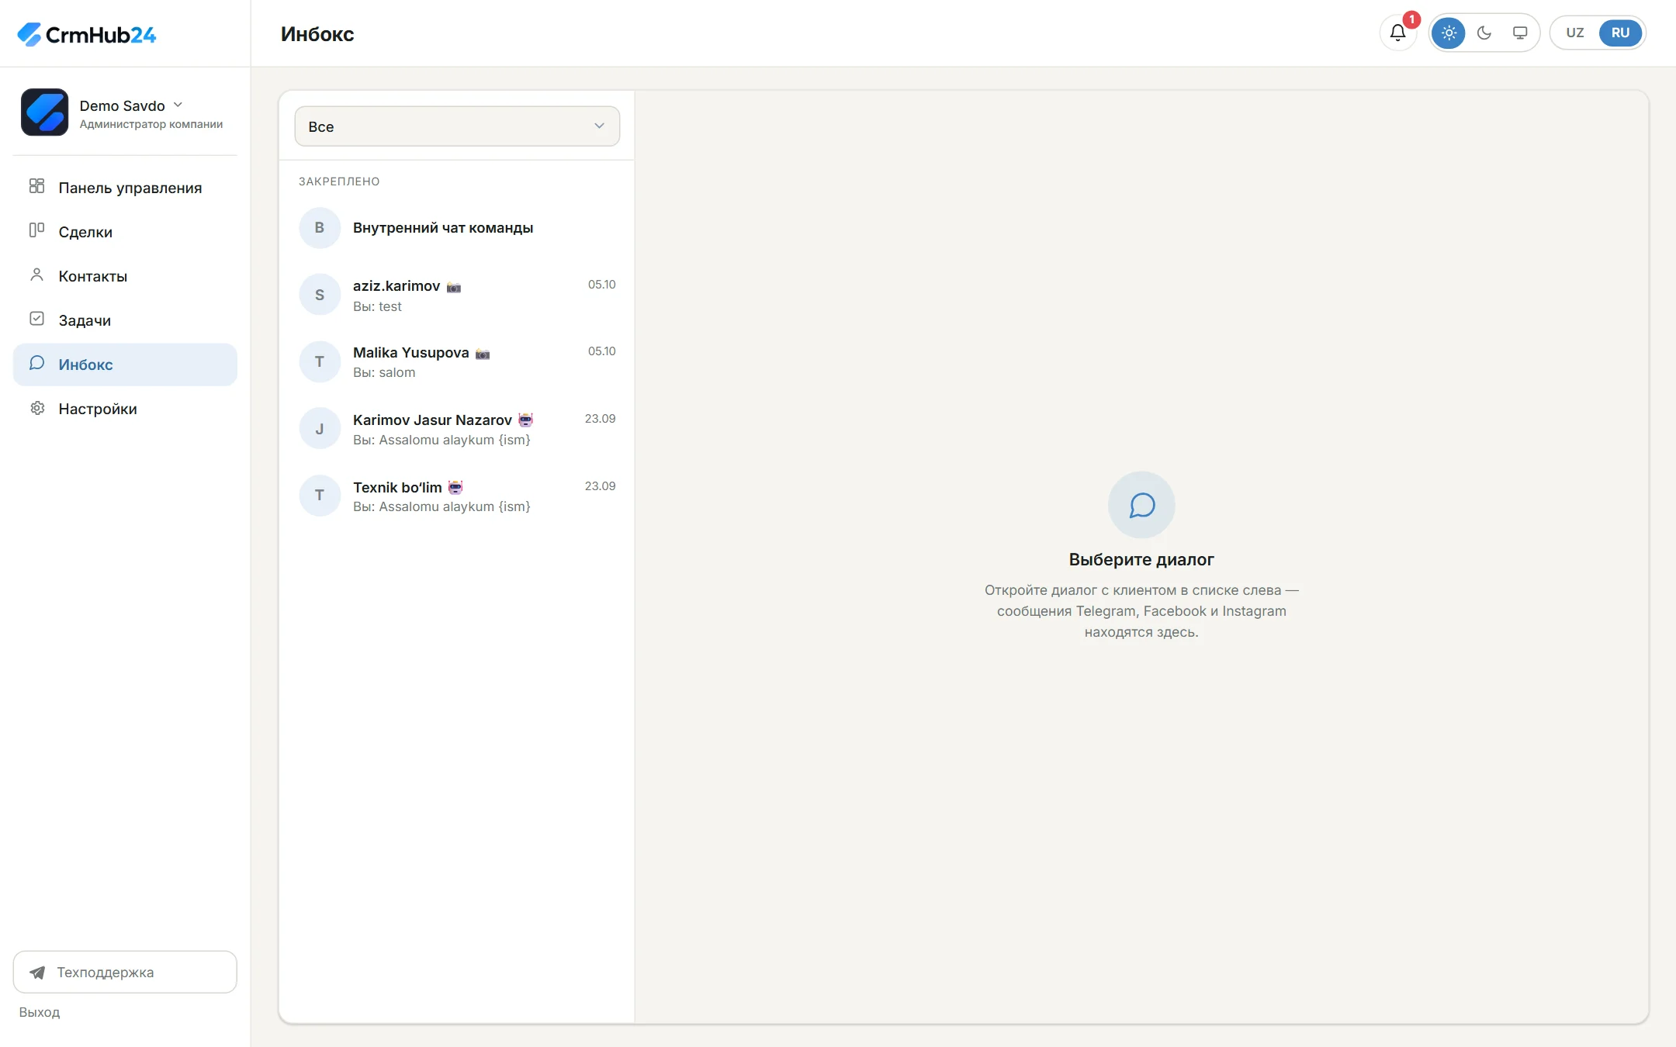Open the Контакты section

pyautogui.click(x=125, y=275)
